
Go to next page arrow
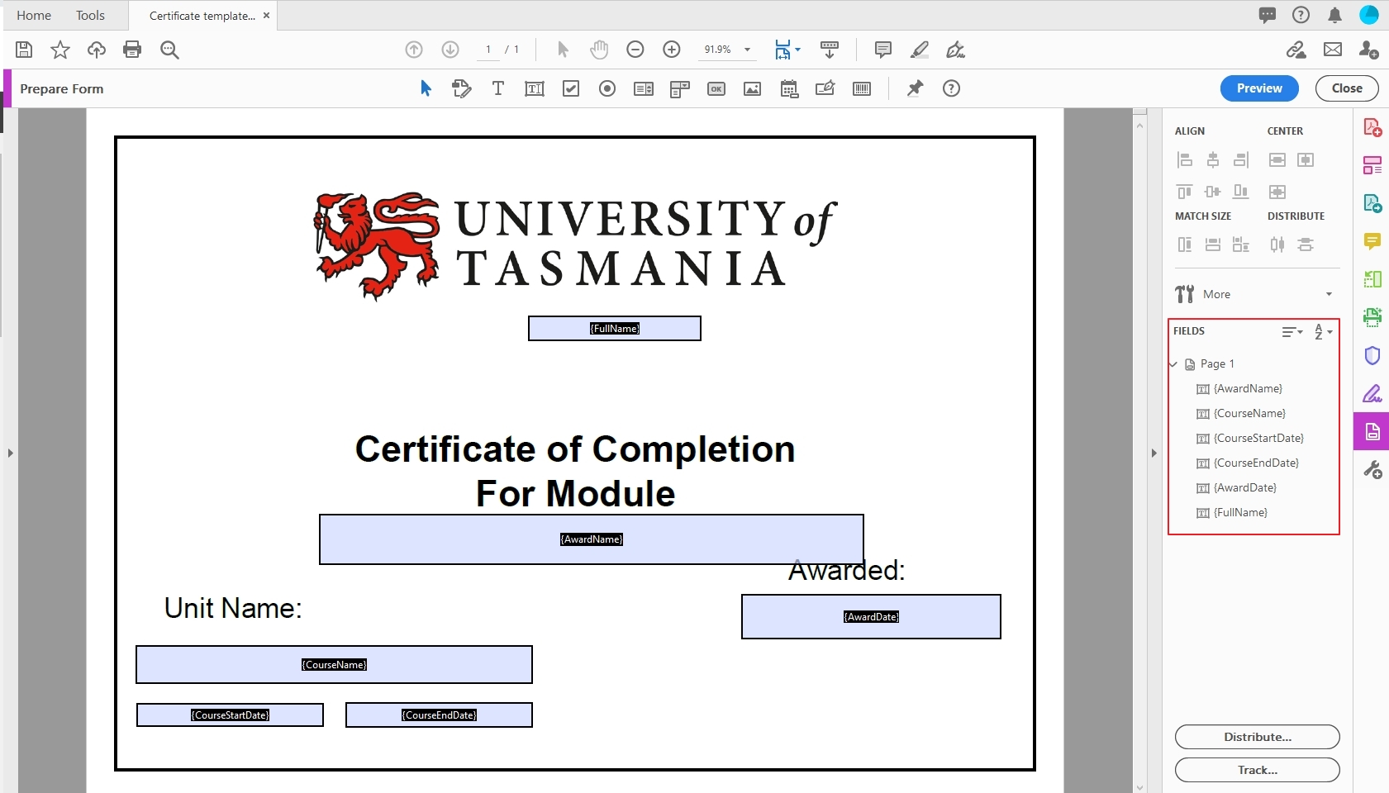point(450,50)
